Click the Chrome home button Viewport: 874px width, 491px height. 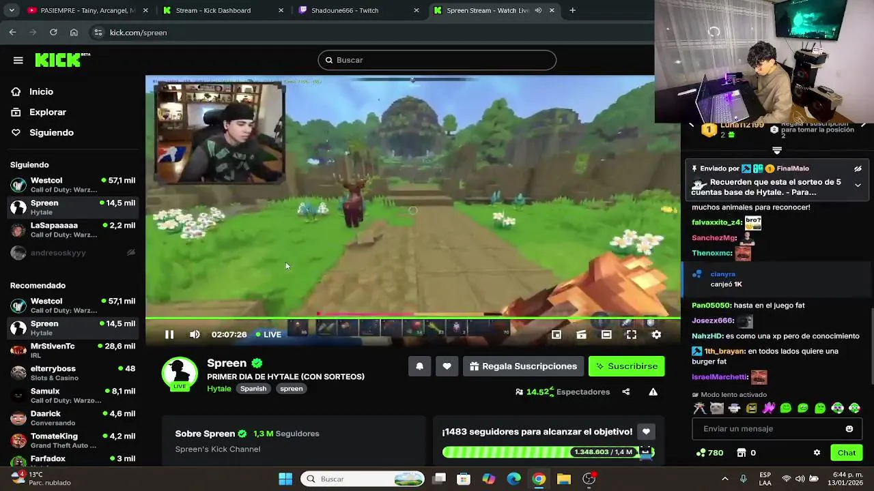click(74, 32)
